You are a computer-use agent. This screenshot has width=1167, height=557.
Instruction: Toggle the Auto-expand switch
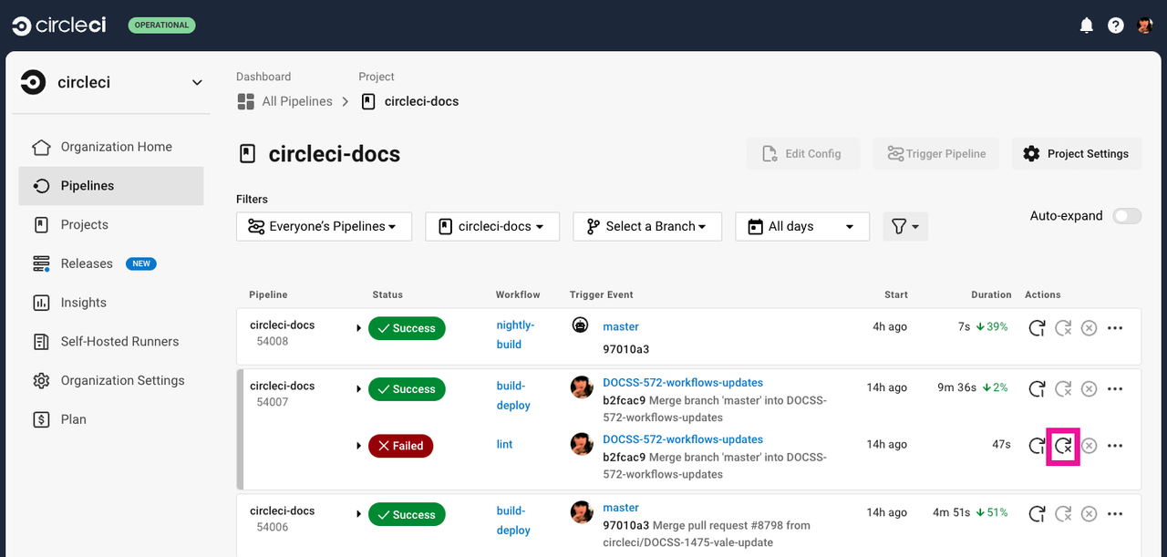(x=1127, y=216)
